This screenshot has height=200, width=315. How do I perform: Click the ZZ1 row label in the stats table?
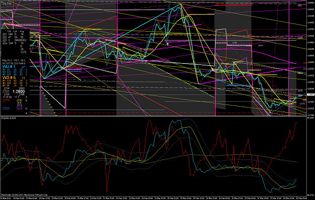(x=5, y=34)
